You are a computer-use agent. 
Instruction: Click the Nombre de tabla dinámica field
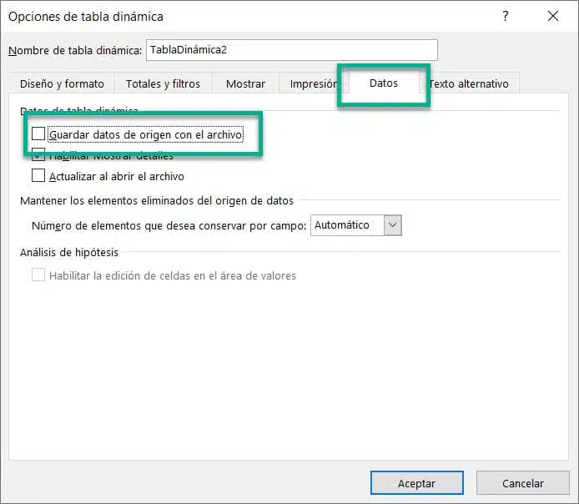[292, 50]
